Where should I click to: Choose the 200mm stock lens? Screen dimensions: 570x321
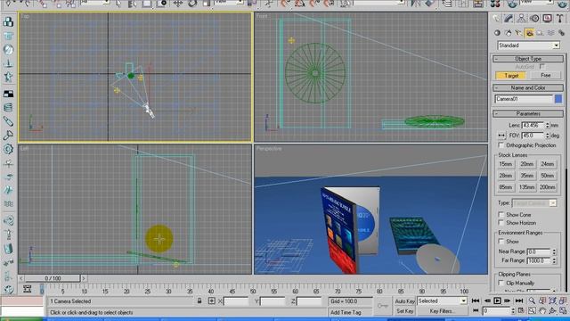(x=547, y=187)
